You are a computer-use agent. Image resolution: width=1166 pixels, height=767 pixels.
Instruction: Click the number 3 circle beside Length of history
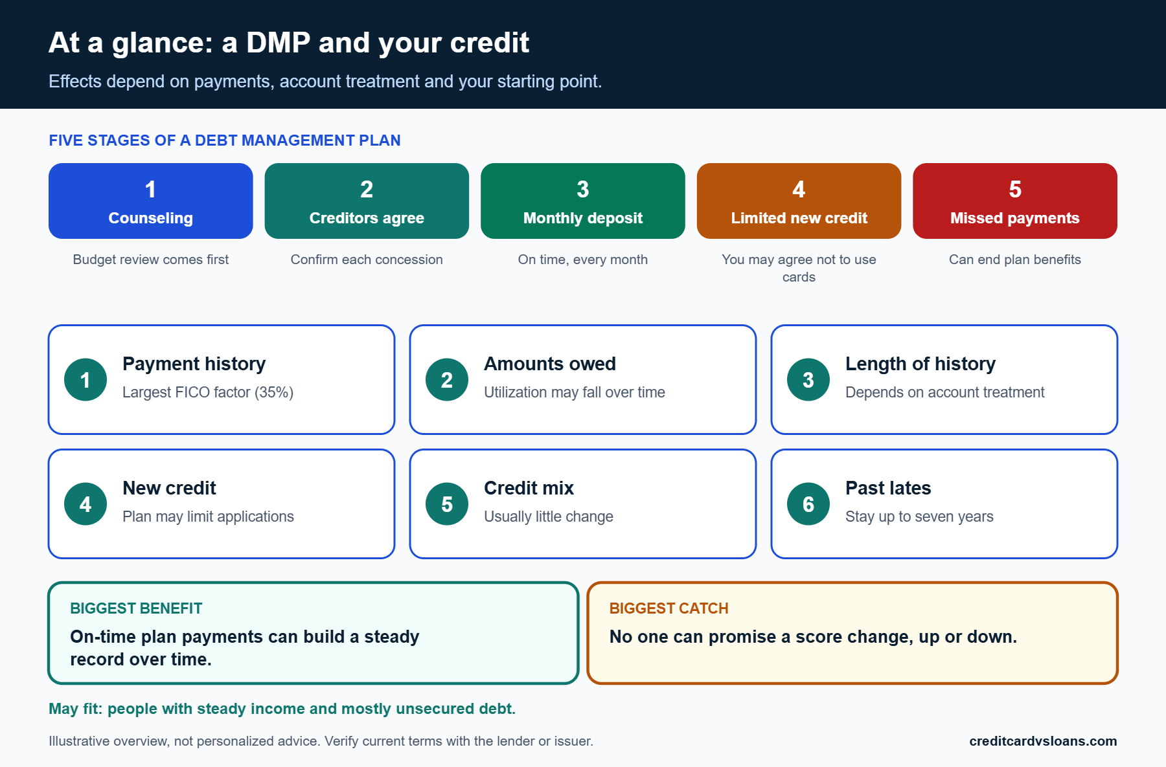(x=808, y=380)
